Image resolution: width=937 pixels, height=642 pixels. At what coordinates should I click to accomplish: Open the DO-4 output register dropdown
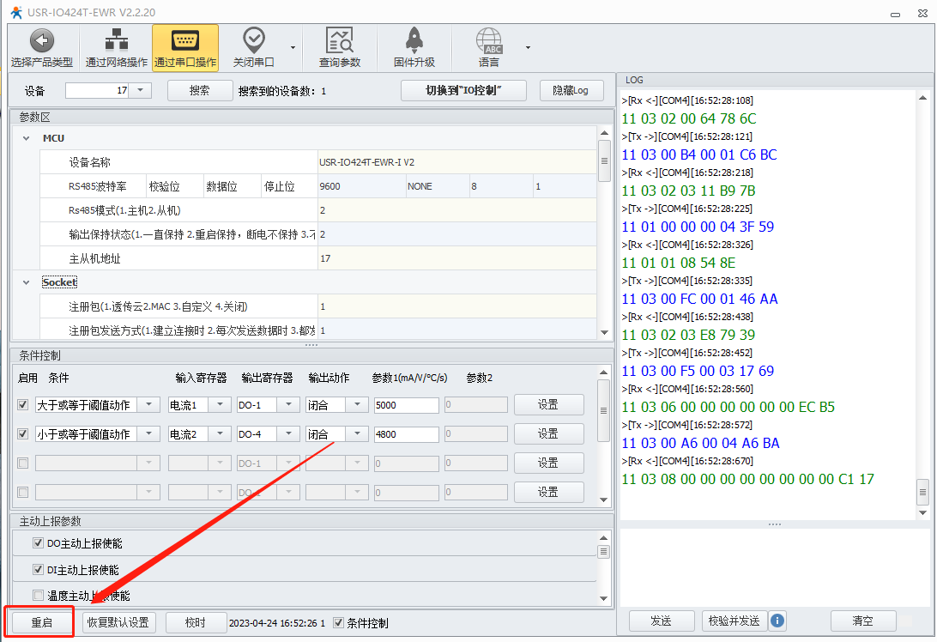click(x=288, y=434)
